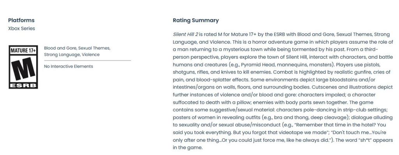Click the No Interactive Elements text
The height and width of the screenshot is (155, 399).
point(69,66)
